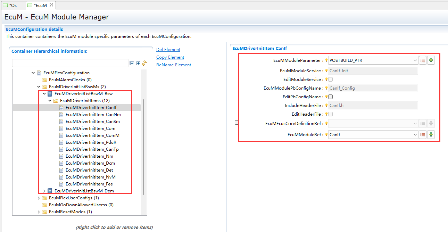Click the tree's vertical scrollbar

(x=144, y=146)
